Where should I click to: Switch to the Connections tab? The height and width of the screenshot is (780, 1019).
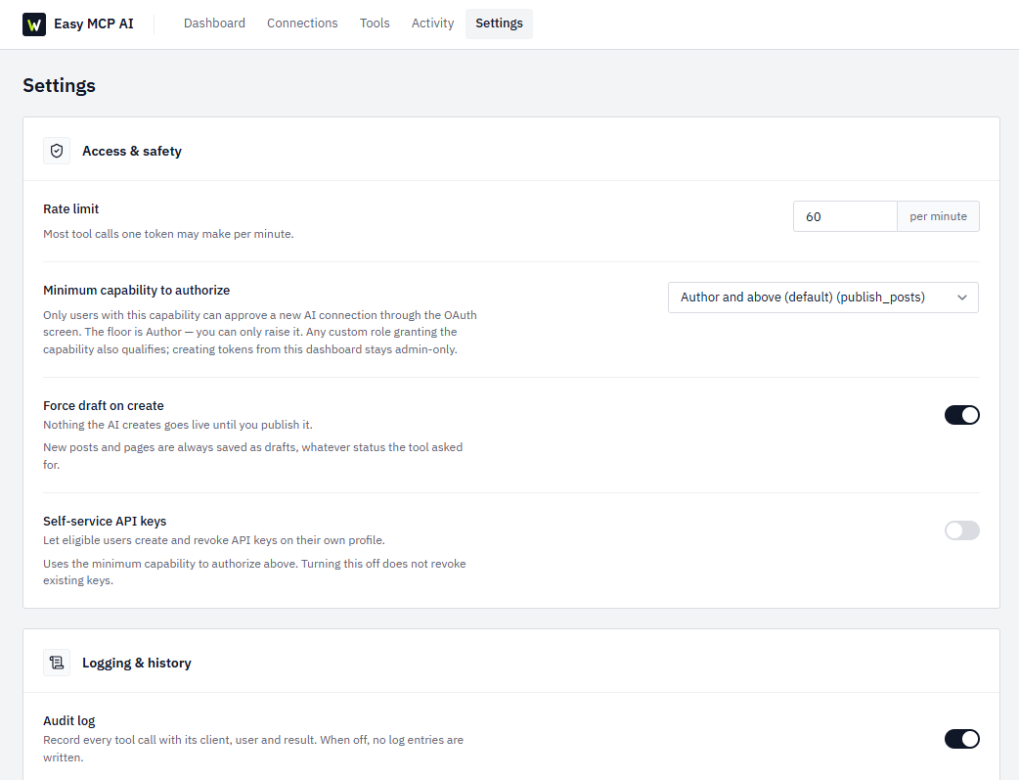(302, 23)
